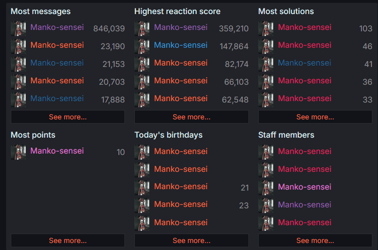Viewport: 378px width, 250px height.
Task: Select avatar next to 62,548 reaction score
Action: click(142, 100)
